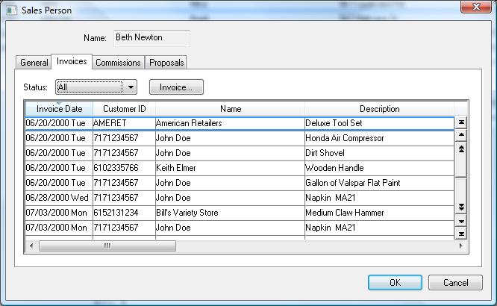Click the Name field with Beth Newton
The height and width of the screenshot is (306, 497).
151,38
